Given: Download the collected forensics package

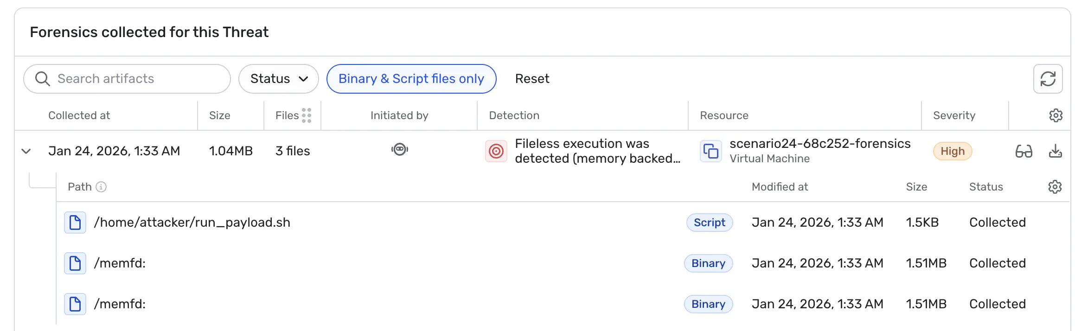Looking at the screenshot, I should [1055, 151].
